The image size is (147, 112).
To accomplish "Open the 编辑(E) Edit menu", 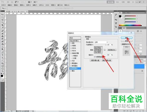I will tap(10, 5).
